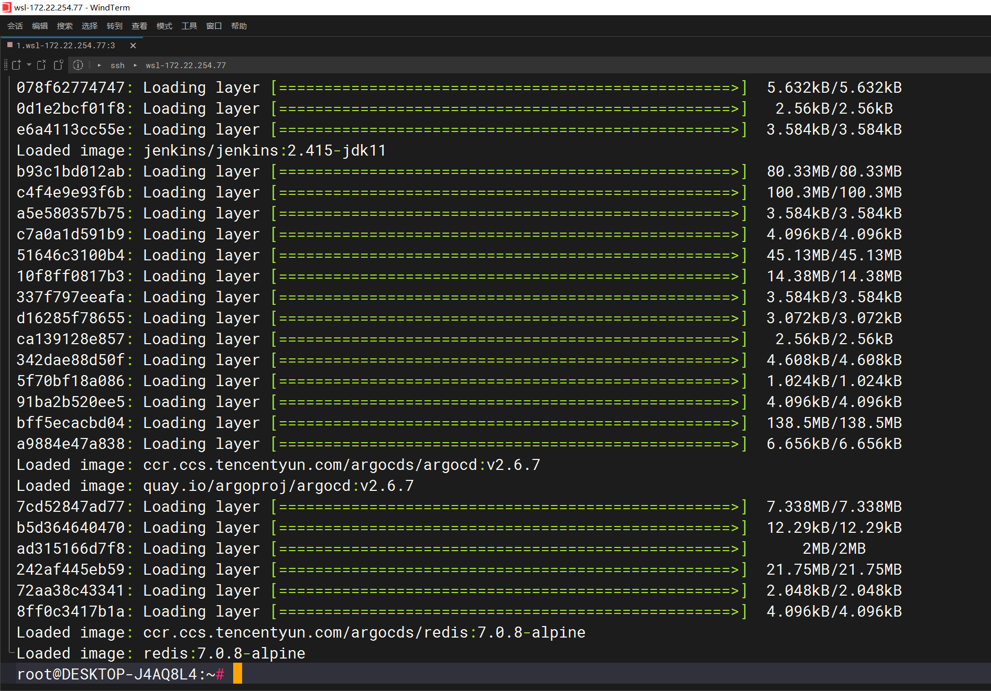Click text 'ccr.ccs.tencentyun.com/argocds/argocd:v2.6.7'
This screenshot has height=691, width=991.
[342, 465]
